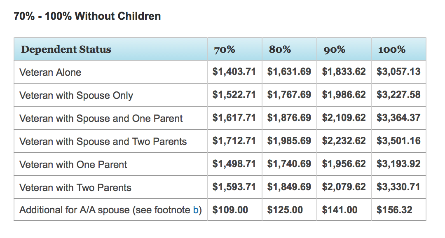Click the Veteran with One Parent label

pyautogui.click(x=73, y=165)
